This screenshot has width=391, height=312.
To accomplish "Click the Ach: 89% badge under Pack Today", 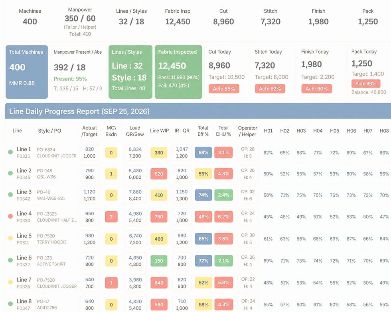I will point(366,84).
